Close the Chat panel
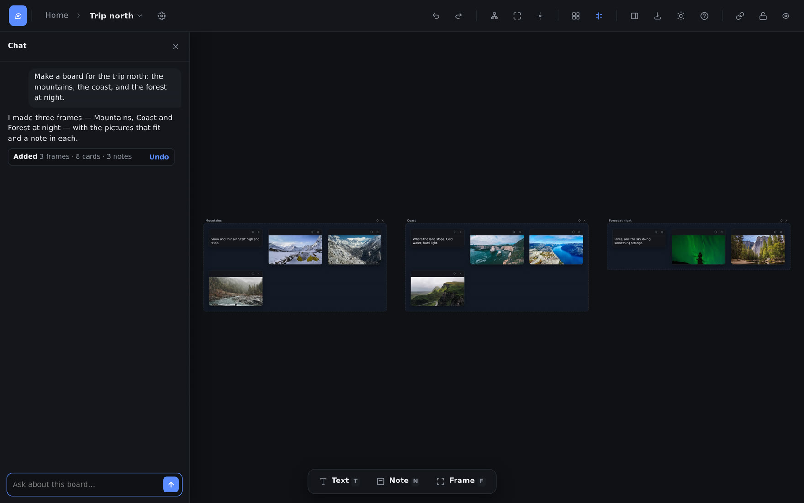The image size is (804, 503). pos(175,47)
